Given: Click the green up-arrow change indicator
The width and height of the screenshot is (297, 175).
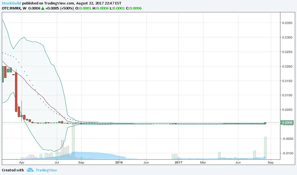Looking at the screenshot, I should click(x=43, y=8).
